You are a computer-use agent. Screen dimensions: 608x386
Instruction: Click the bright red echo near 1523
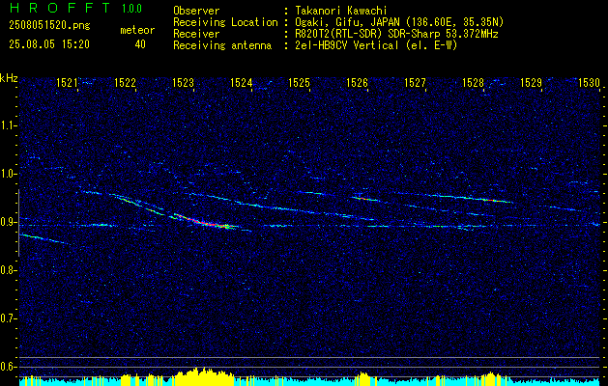point(202,221)
